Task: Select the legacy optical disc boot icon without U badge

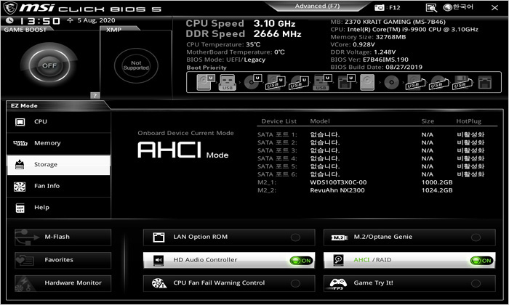Action: tap(391, 82)
